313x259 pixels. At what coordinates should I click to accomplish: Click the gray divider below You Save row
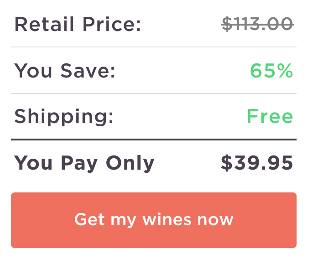coord(154,93)
